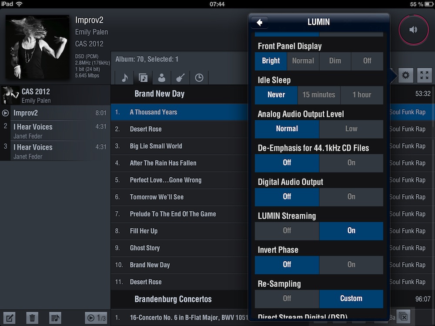Tap the Emily Palen artist name under Improv2
This screenshot has height=326, width=435.
pos(91,32)
